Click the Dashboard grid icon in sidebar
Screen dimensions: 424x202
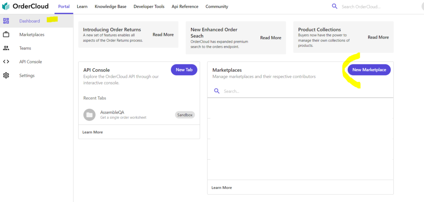tap(6, 21)
